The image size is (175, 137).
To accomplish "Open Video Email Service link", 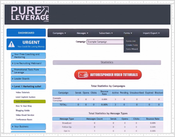I will click(25, 115).
